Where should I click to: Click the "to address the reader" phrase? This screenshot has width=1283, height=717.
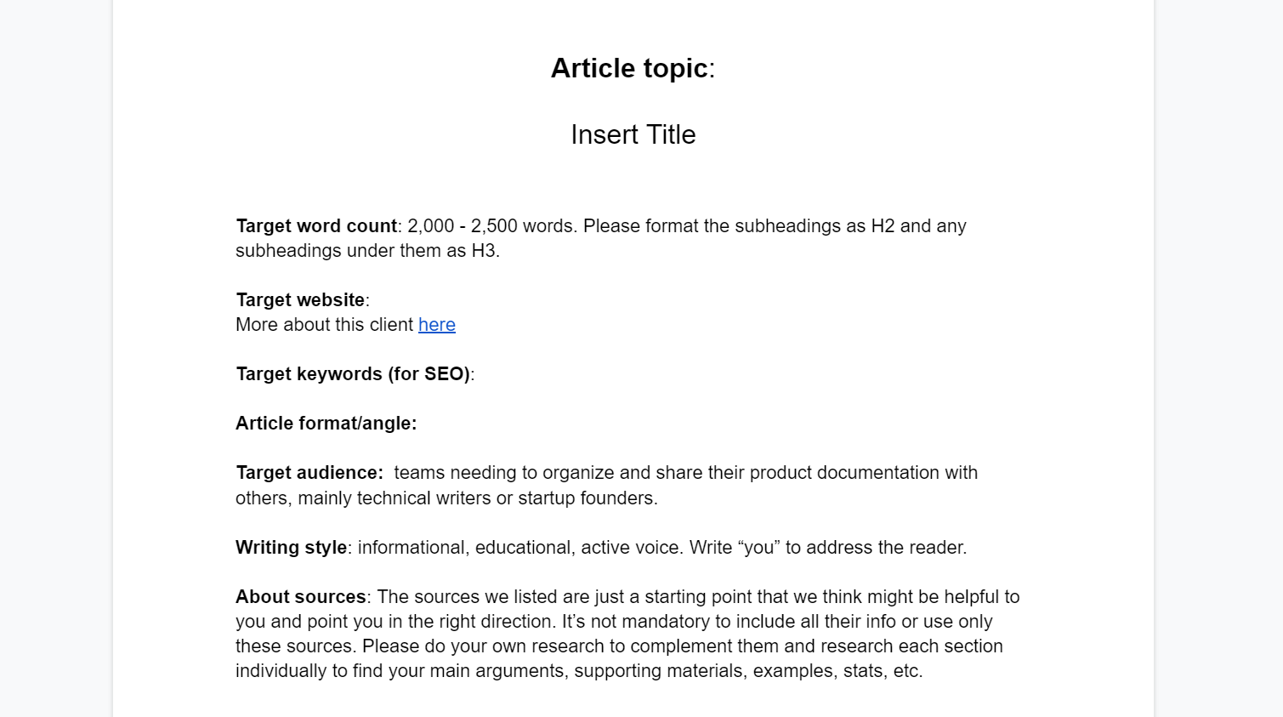click(876, 548)
